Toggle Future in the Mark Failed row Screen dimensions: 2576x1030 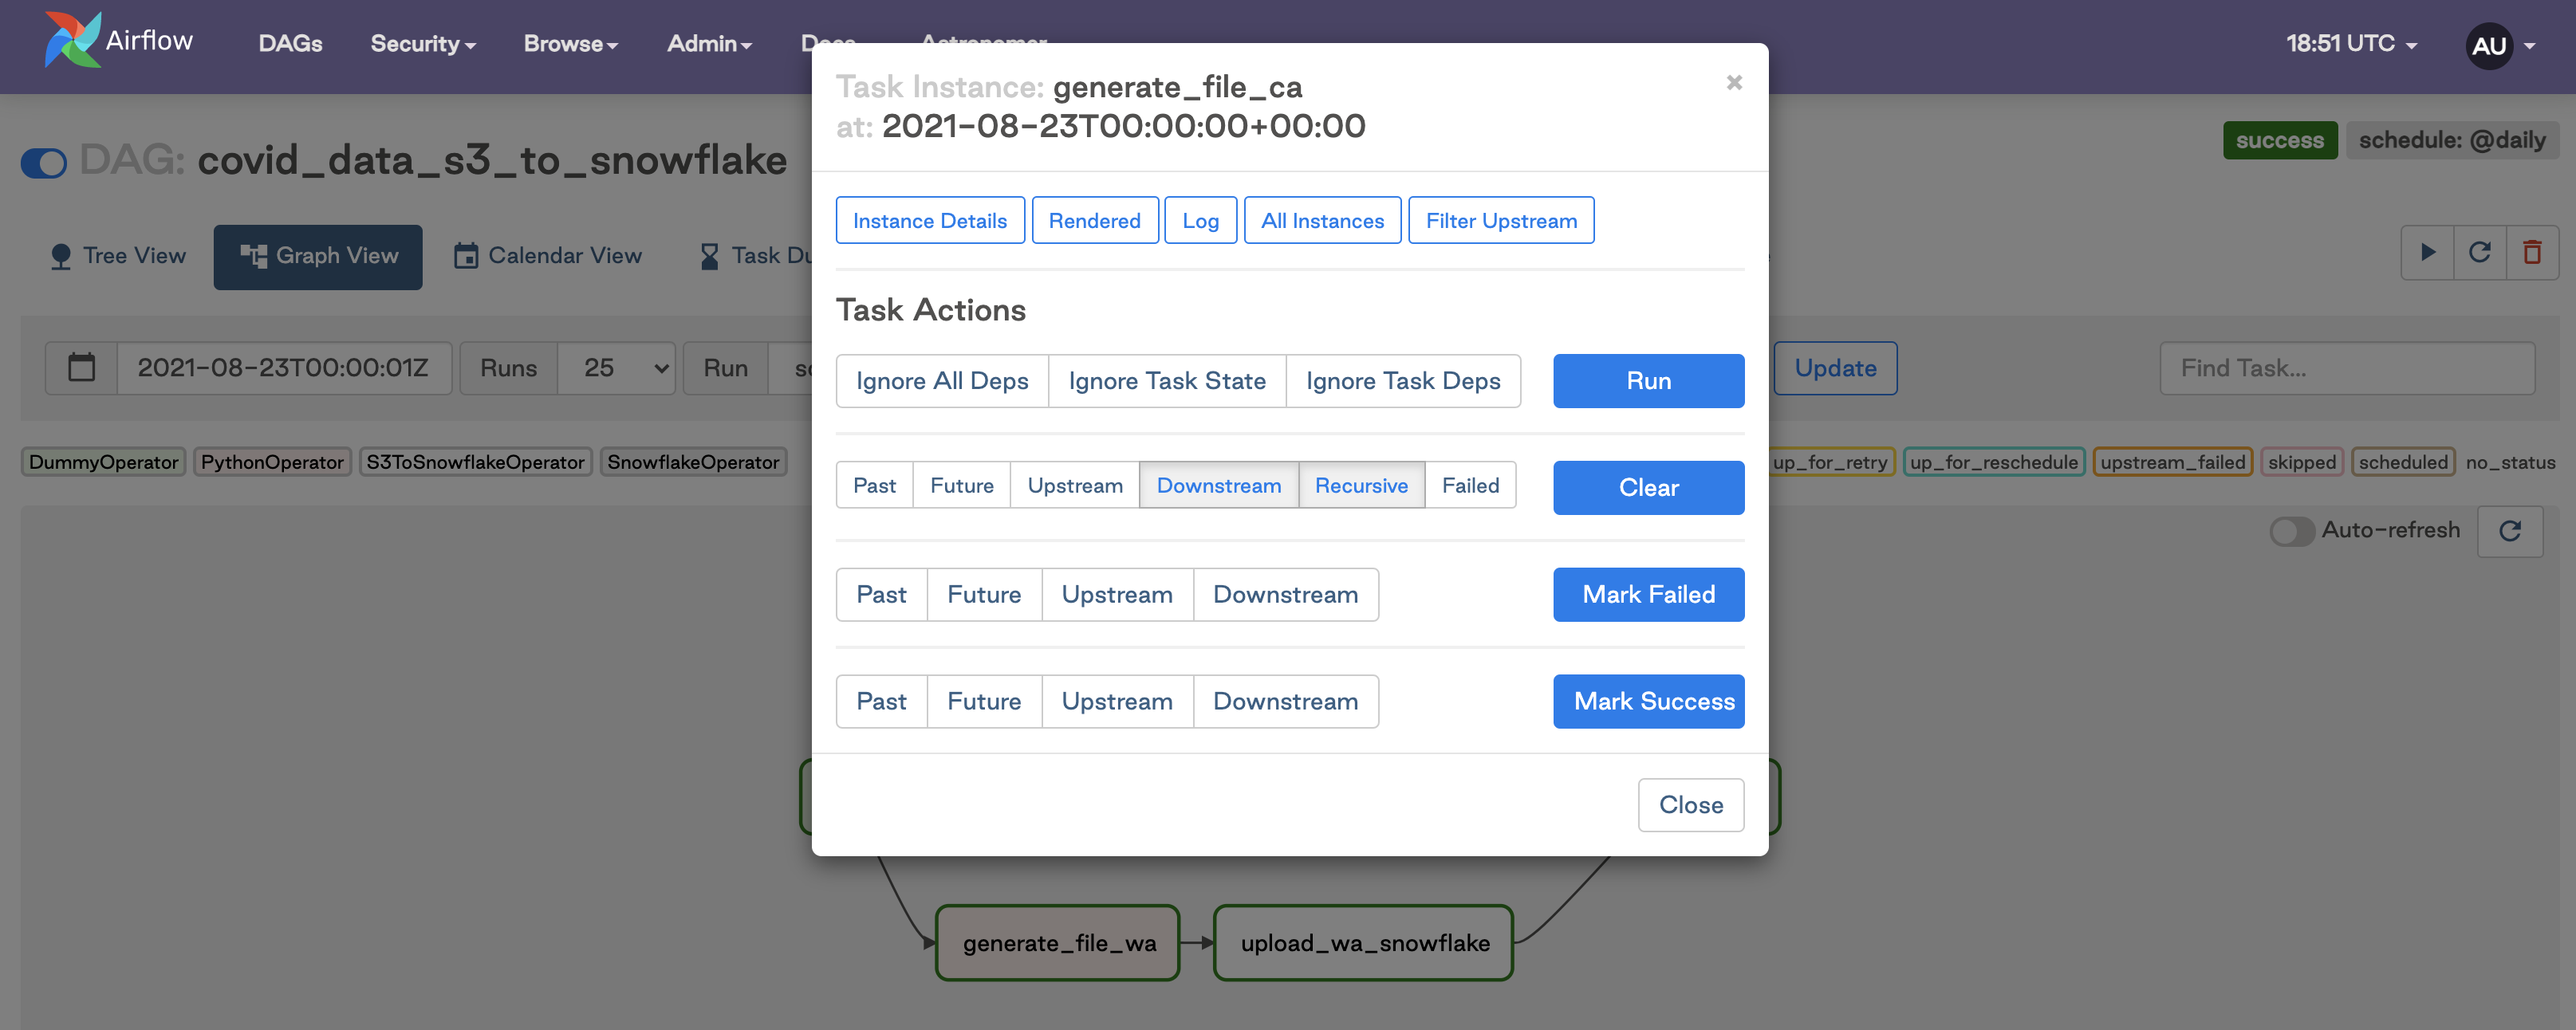[984, 595]
